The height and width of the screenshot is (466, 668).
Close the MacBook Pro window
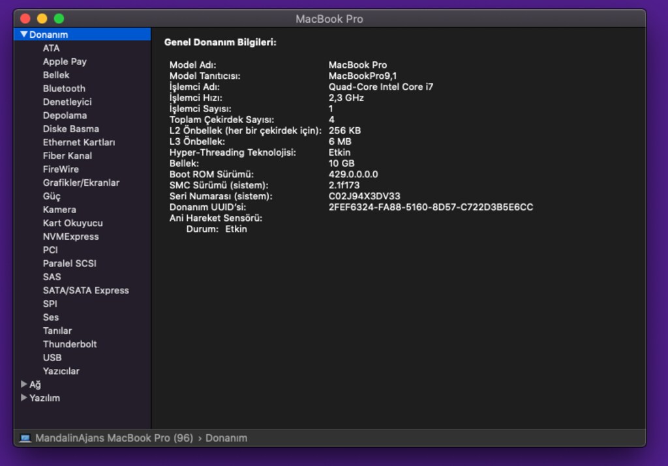(x=25, y=18)
